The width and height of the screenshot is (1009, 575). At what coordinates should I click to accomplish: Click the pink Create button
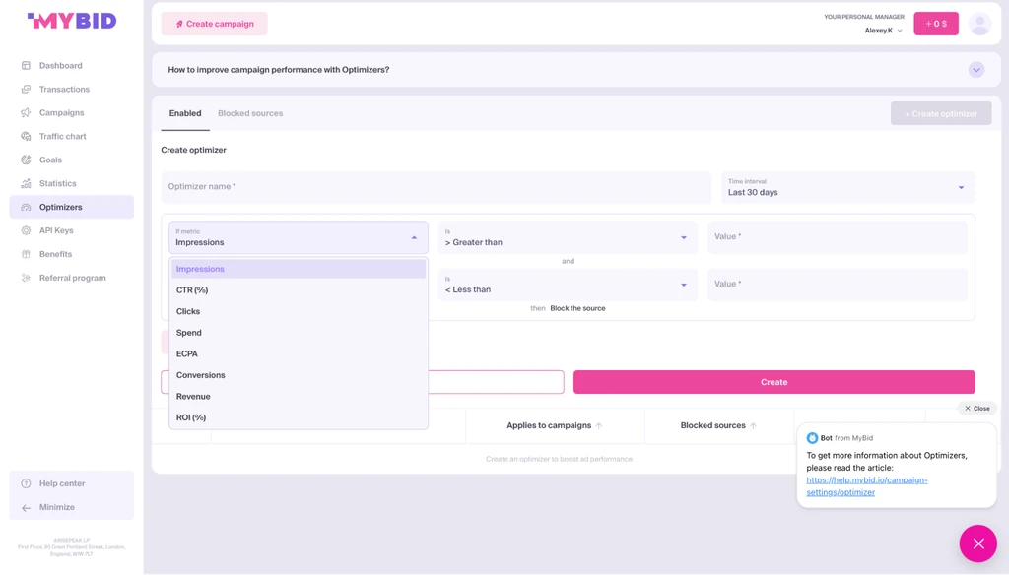[x=774, y=382]
